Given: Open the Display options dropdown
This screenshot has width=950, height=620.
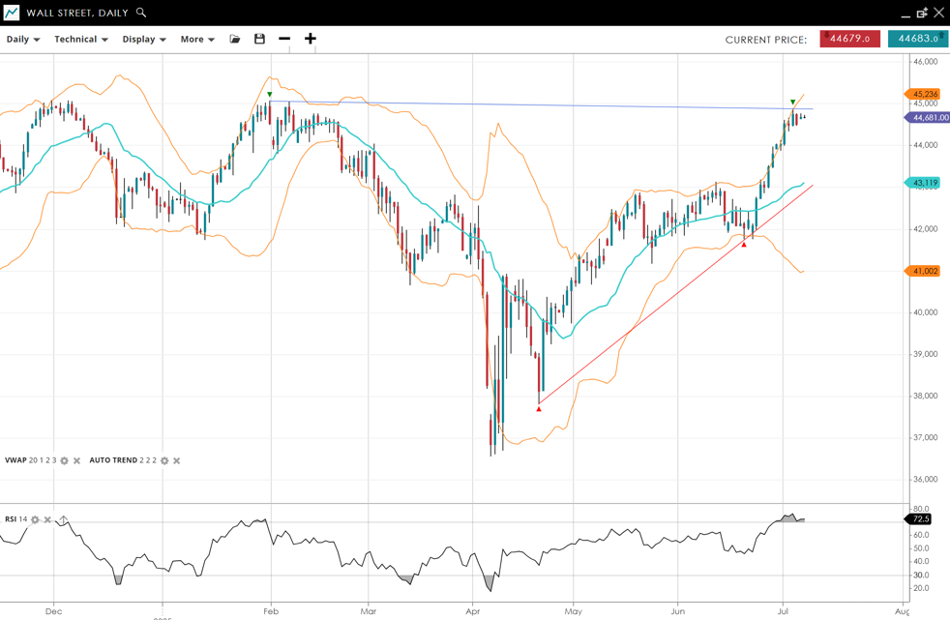Looking at the screenshot, I should click(x=144, y=40).
